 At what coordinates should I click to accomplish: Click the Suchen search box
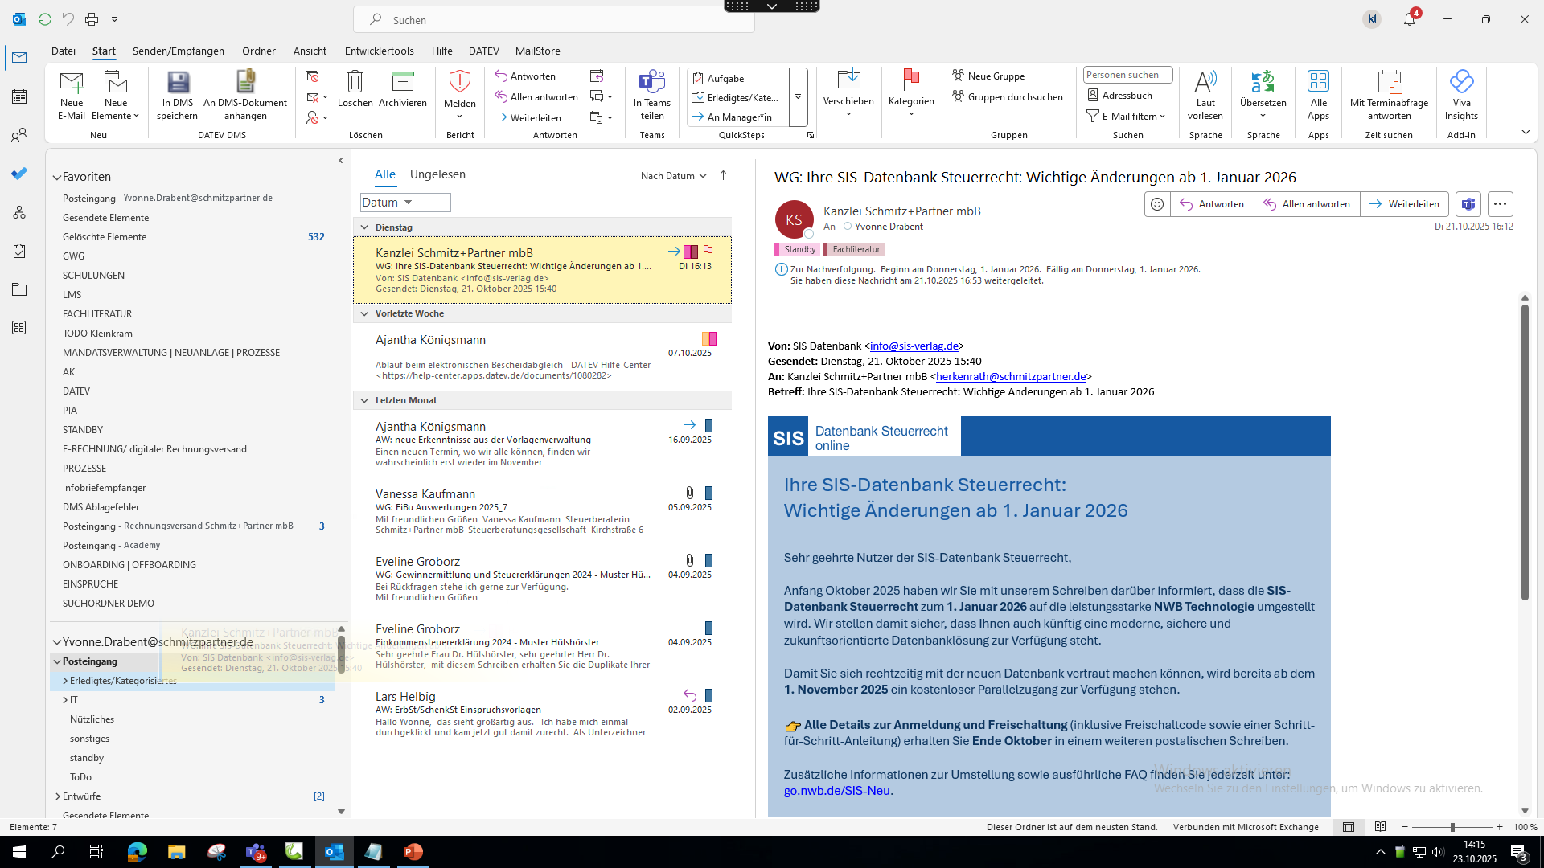554,19
